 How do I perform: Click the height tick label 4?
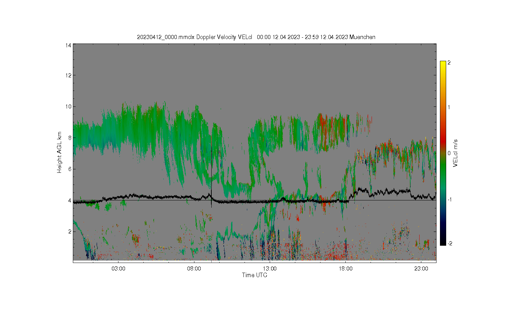[70, 200]
